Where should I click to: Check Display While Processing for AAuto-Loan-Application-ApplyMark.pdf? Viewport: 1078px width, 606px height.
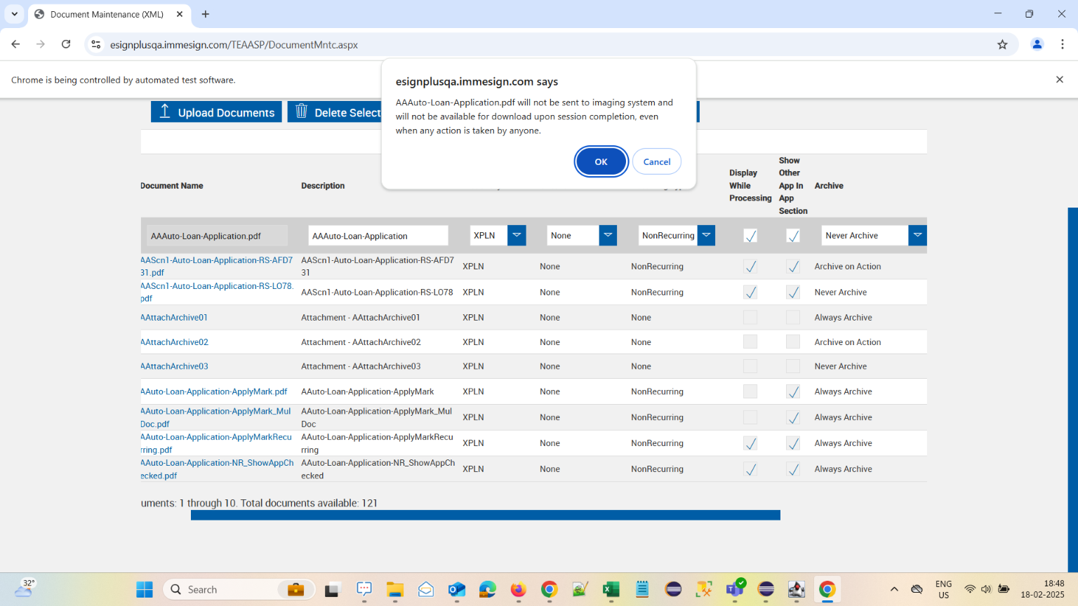[x=750, y=392]
